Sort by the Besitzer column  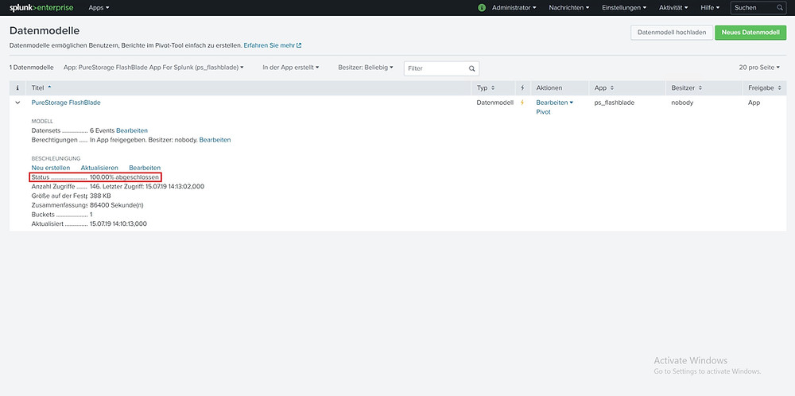tap(687, 87)
